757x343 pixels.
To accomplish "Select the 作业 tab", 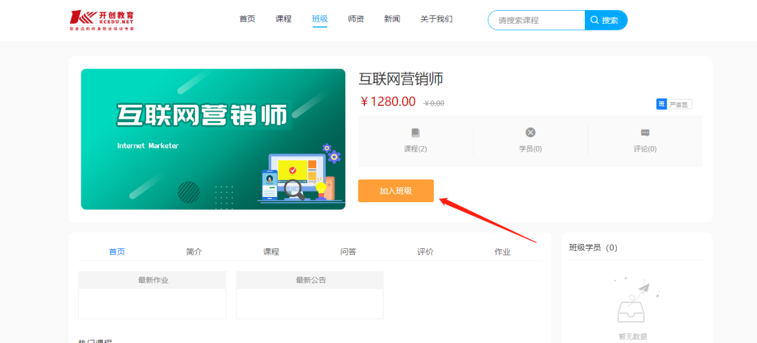I will (502, 252).
